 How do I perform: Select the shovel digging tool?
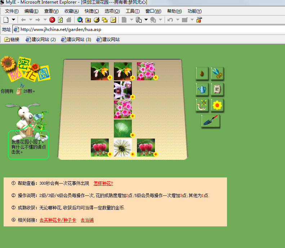click(x=211, y=121)
